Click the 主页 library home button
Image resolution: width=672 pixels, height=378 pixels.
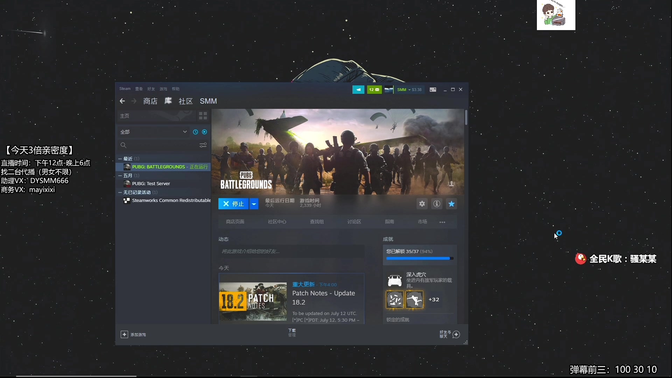(x=156, y=116)
